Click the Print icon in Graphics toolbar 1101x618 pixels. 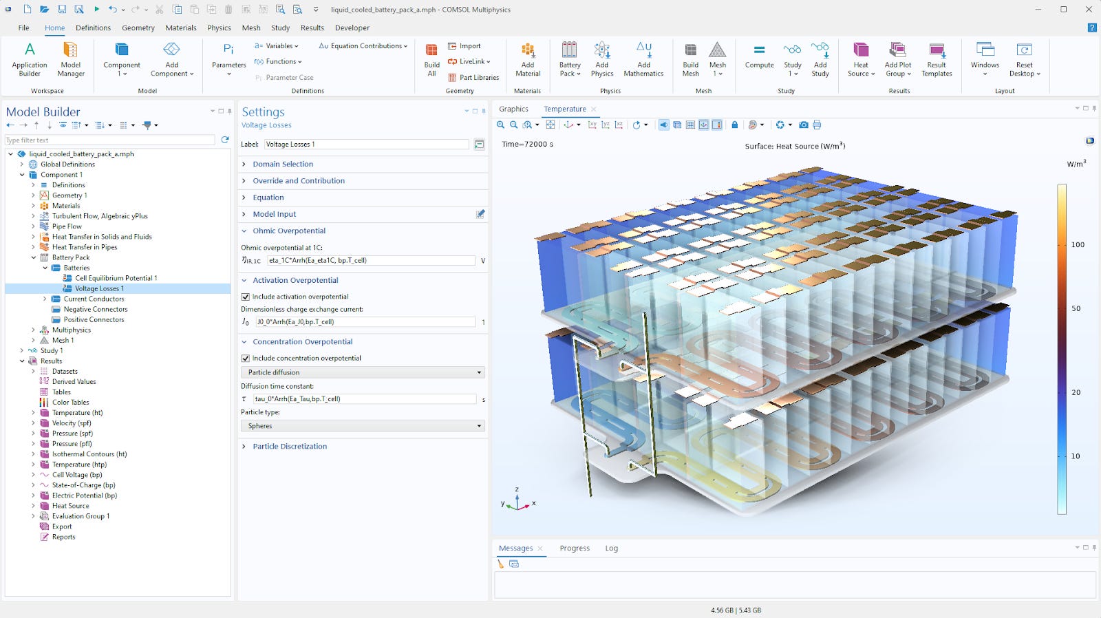click(x=817, y=125)
